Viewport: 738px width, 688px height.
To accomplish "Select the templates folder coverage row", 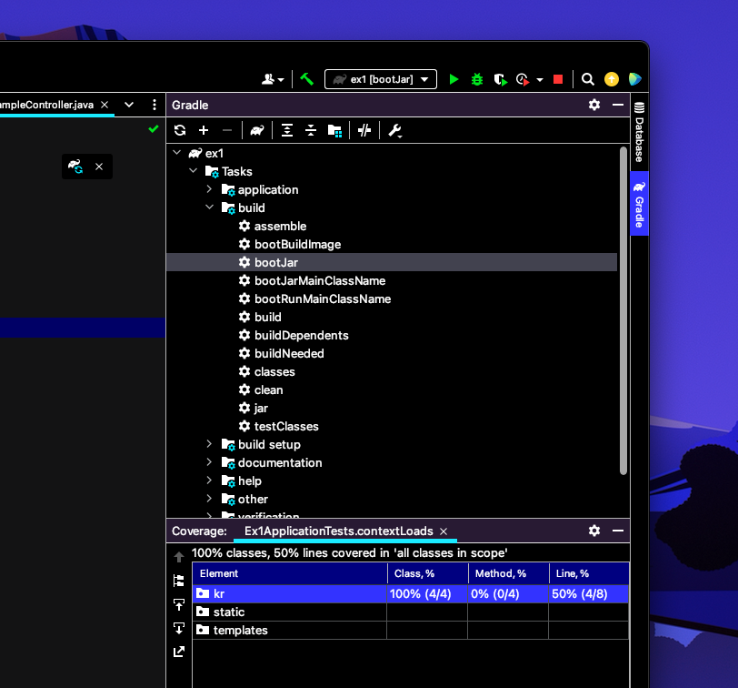I will (411, 630).
